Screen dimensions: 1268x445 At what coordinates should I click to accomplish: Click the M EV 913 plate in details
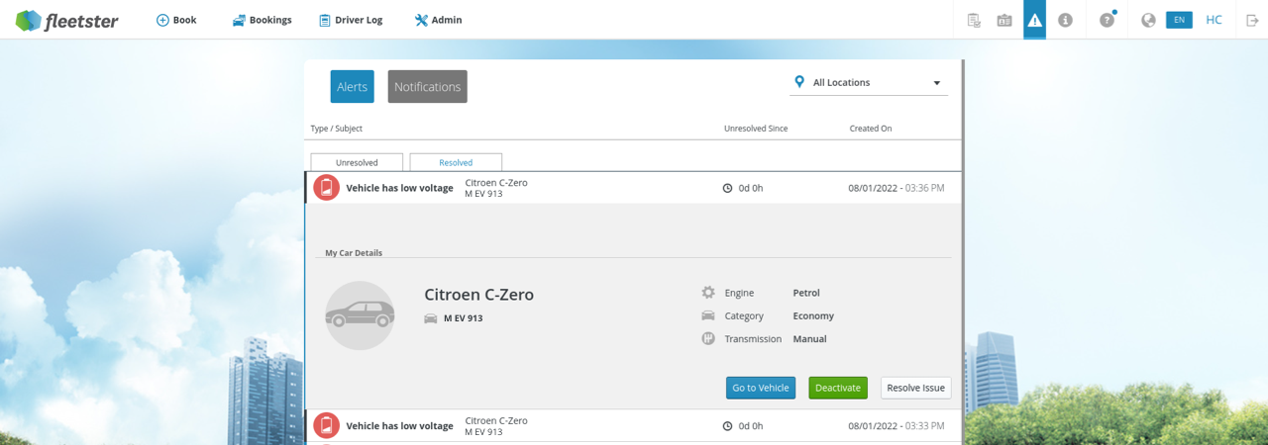[463, 318]
